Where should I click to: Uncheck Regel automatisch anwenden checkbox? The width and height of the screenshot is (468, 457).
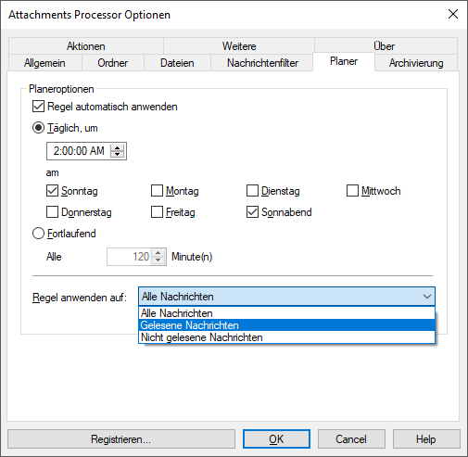(x=38, y=107)
